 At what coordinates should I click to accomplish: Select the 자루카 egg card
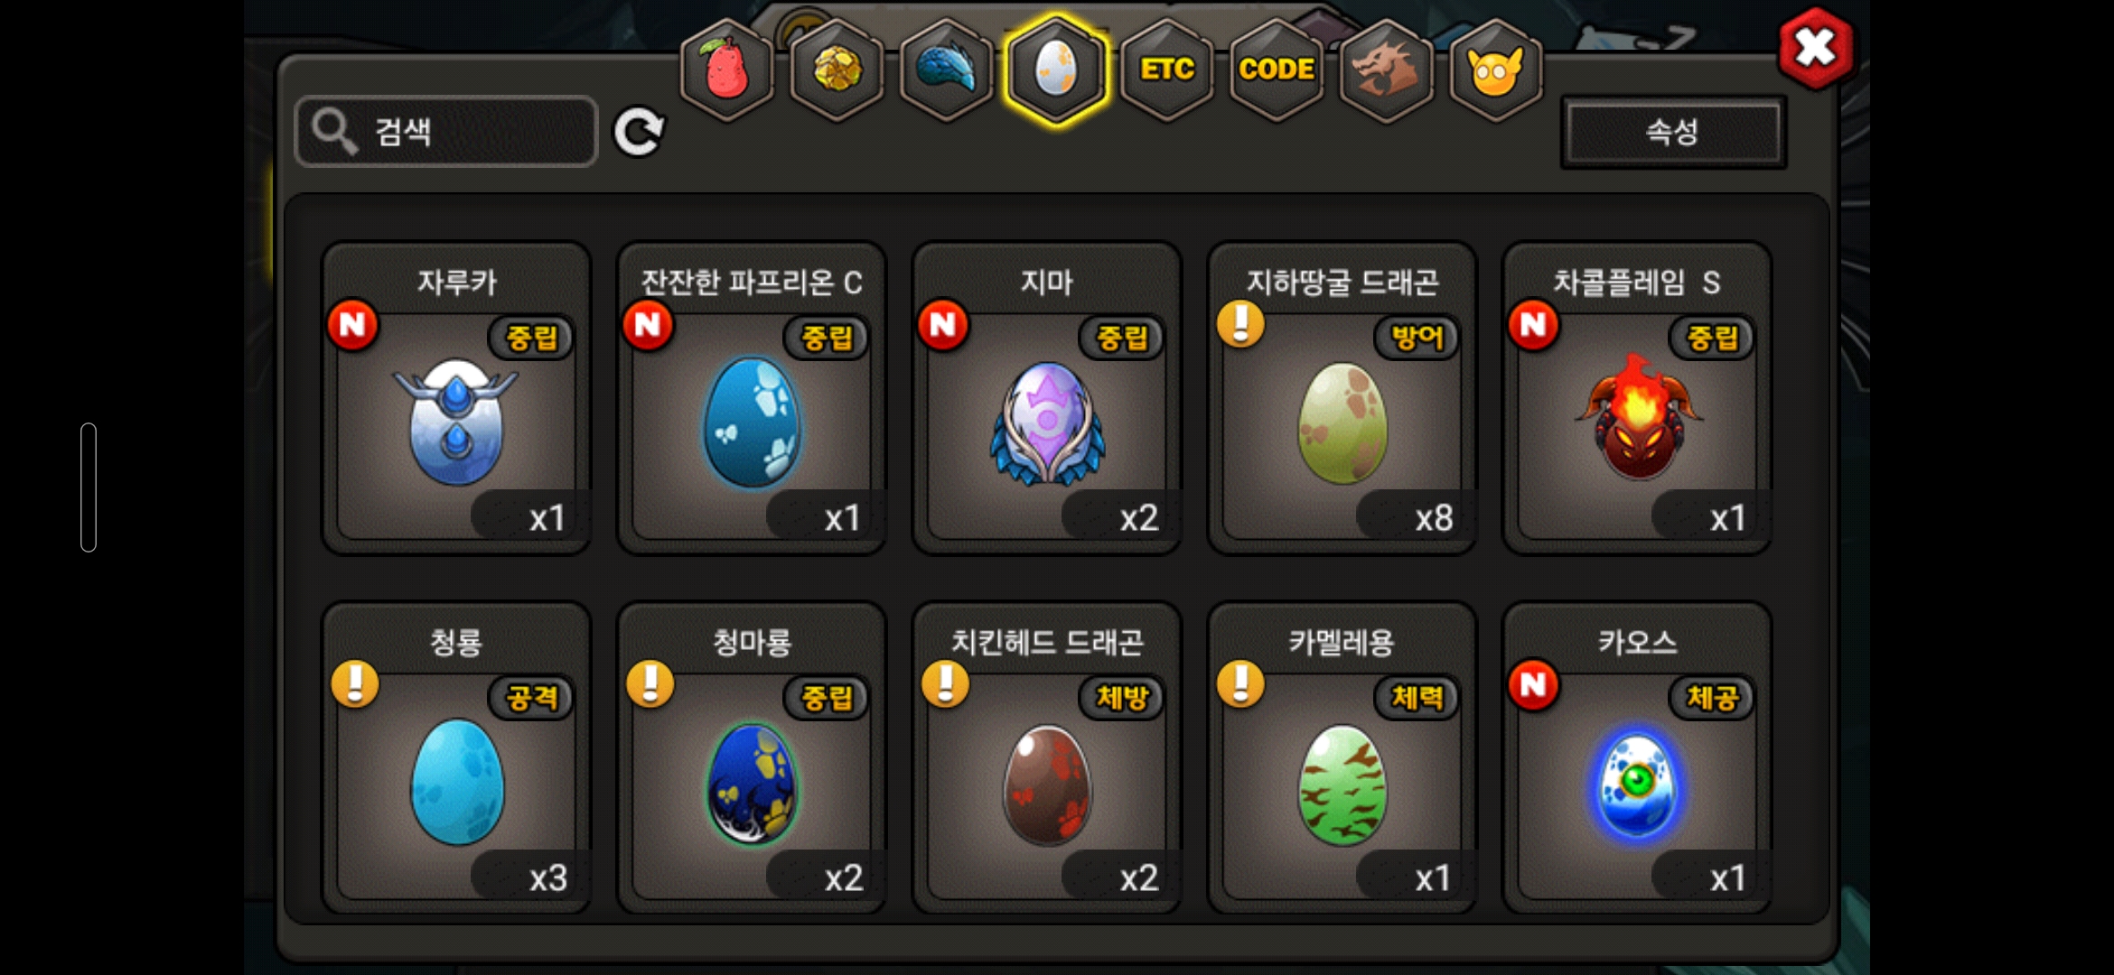pyautogui.click(x=456, y=398)
